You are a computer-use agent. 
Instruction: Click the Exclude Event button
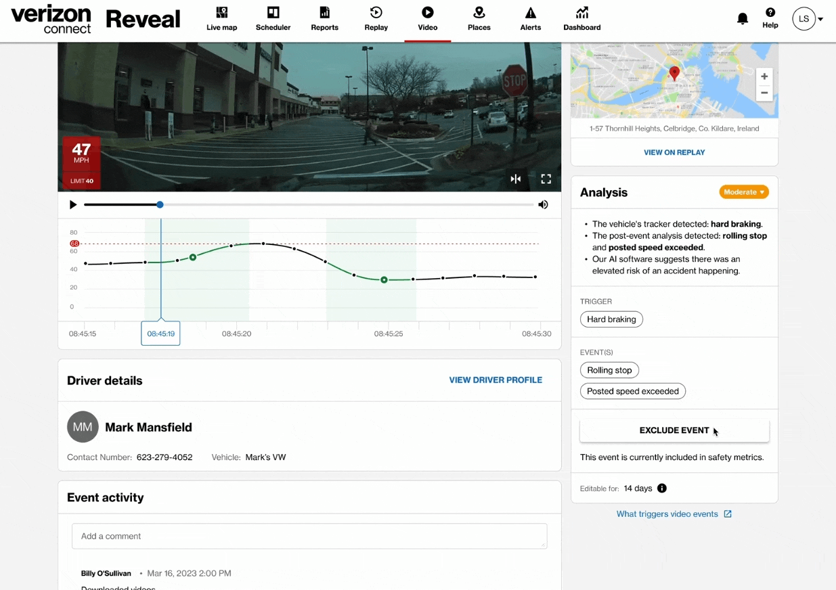click(674, 430)
